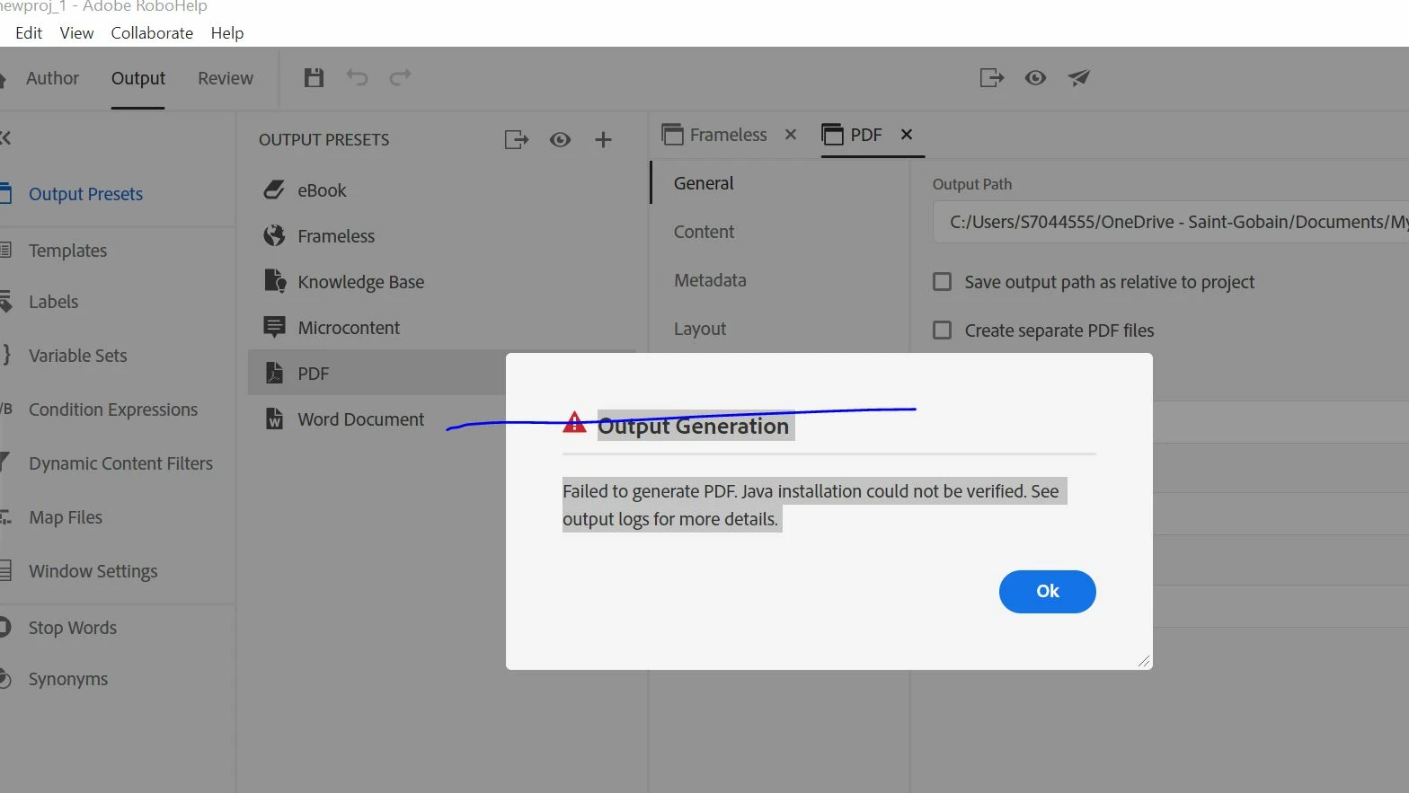Viewport: 1409px width, 793px height.
Task: Open the Collaborate menu
Action: point(152,32)
